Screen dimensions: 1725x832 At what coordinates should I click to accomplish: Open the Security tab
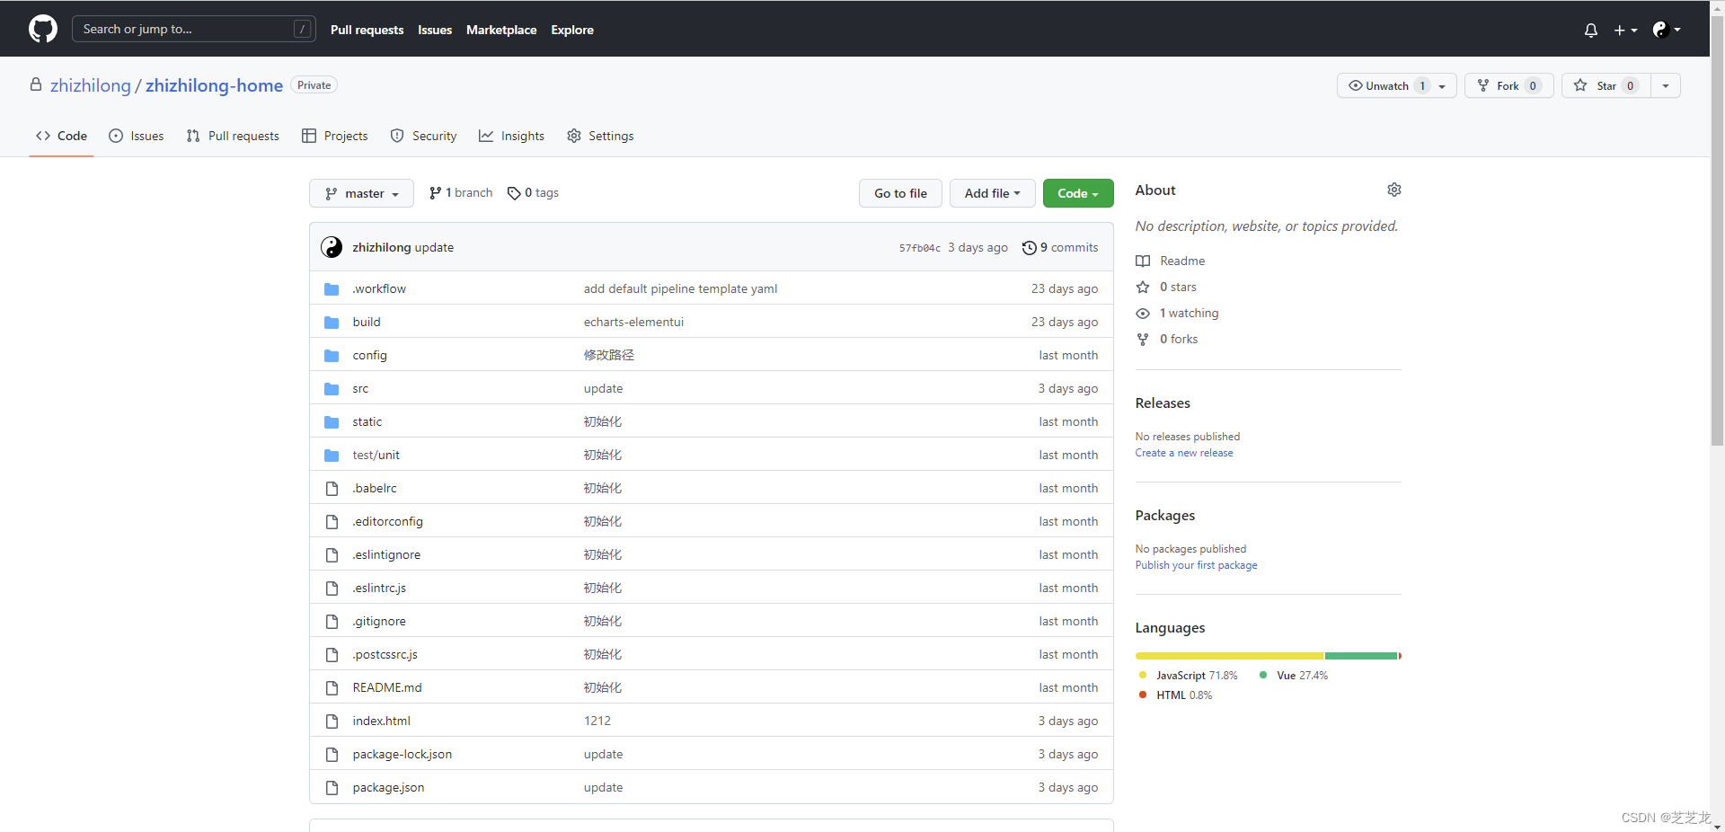(424, 137)
